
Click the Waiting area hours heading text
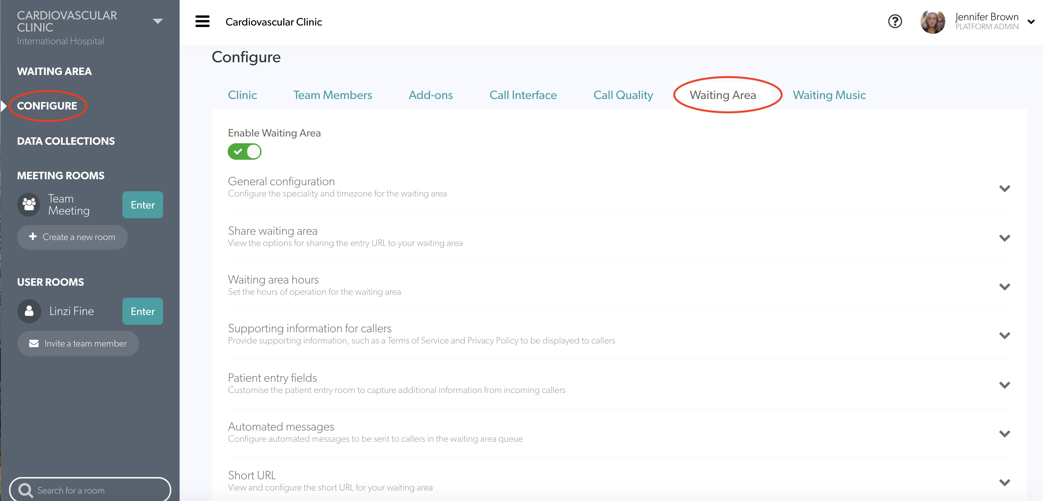tap(273, 280)
